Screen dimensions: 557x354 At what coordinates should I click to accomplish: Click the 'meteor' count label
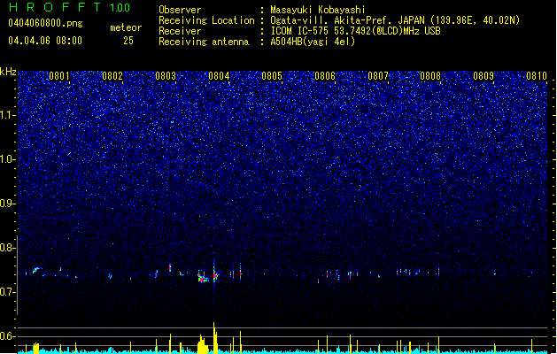click(126, 27)
